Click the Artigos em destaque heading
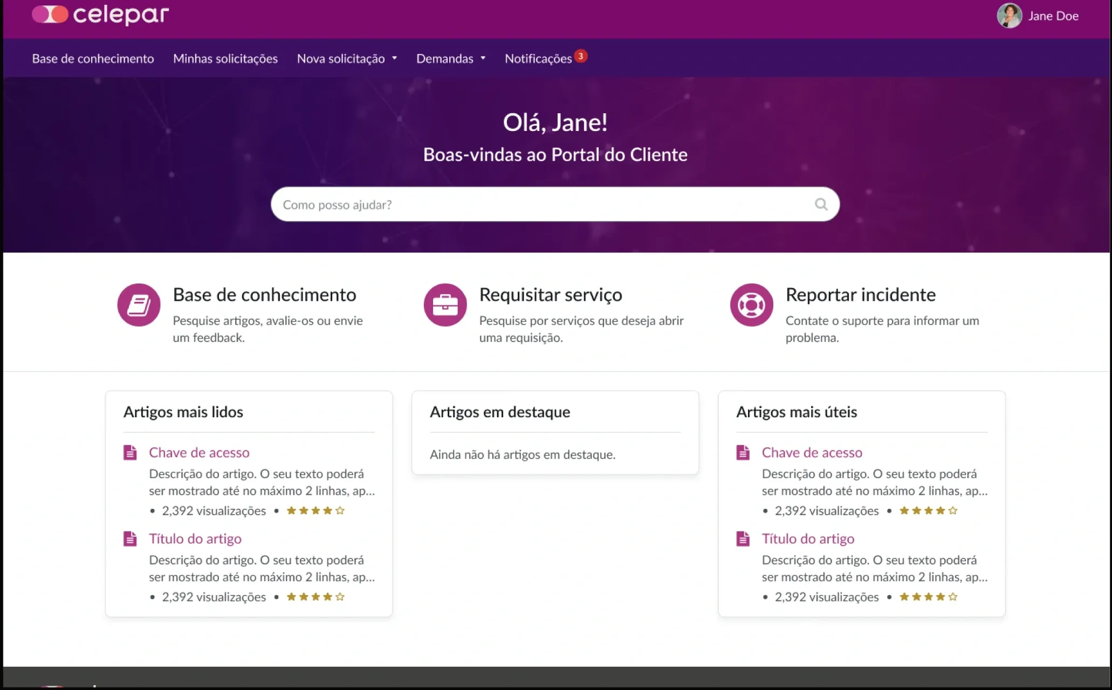The width and height of the screenshot is (1112, 690). [x=500, y=412]
